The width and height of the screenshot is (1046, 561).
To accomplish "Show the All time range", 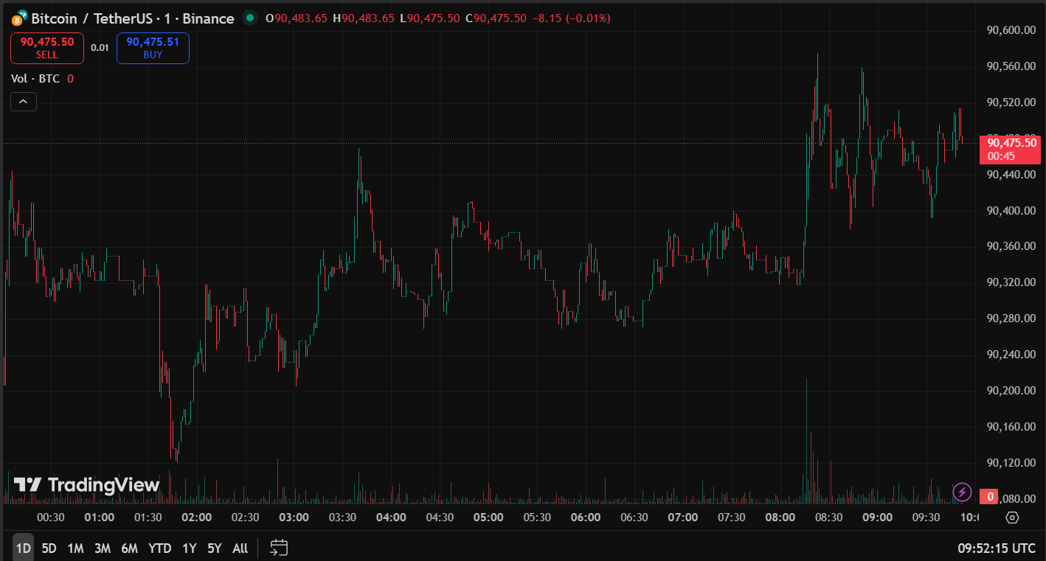I will tap(240, 548).
